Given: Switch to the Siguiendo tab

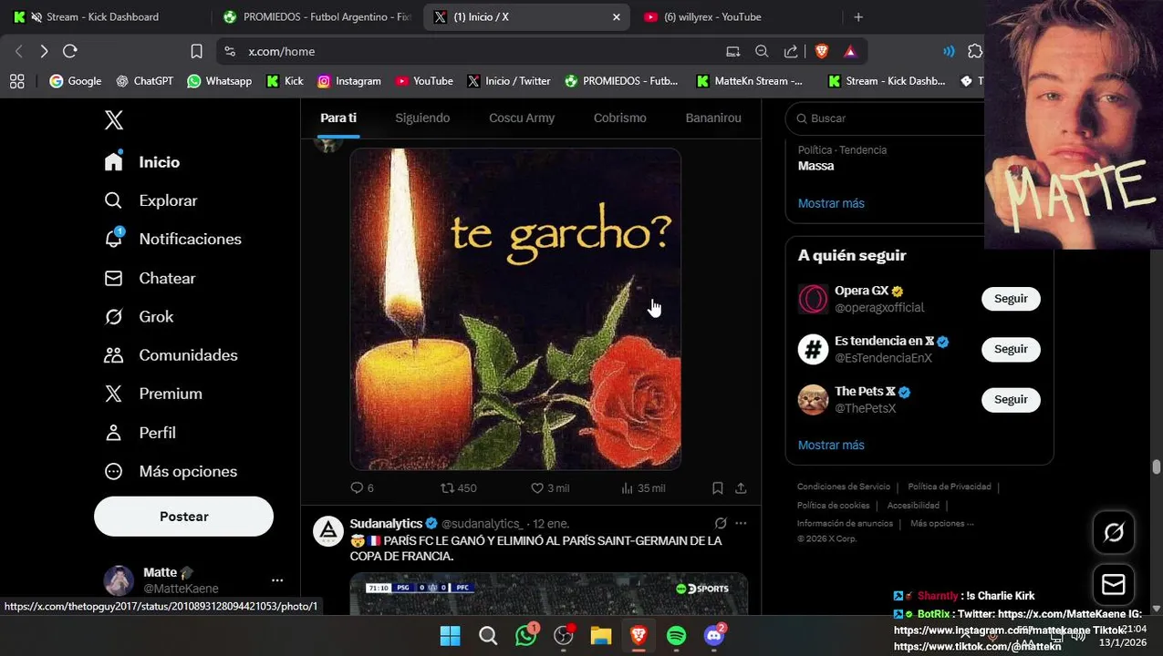Looking at the screenshot, I should (422, 118).
